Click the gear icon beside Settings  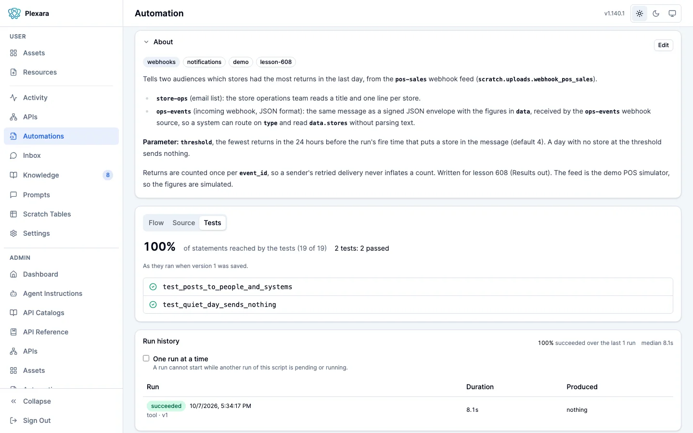[13, 233]
